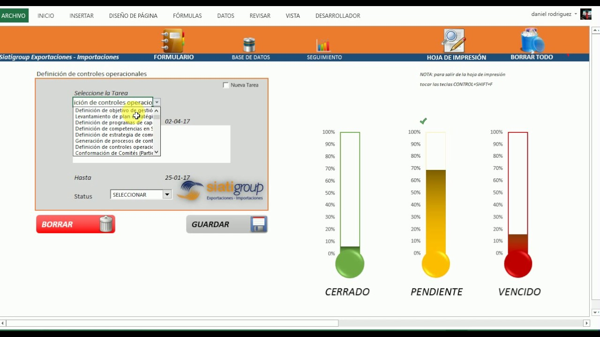600x337 pixels.
Task: Click the horizontal scrollbar thumb
Action: point(172,323)
